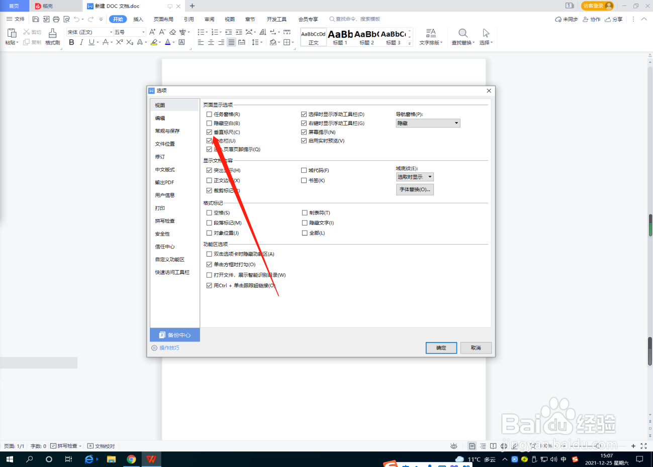
Task: Uncheck 选择时显示浮动工具栏(D) checkbox
Action: (x=304, y=114)
